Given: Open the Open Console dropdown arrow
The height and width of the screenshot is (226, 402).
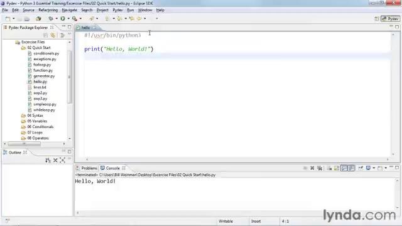Looking at the screenshot, I should 386,168.
